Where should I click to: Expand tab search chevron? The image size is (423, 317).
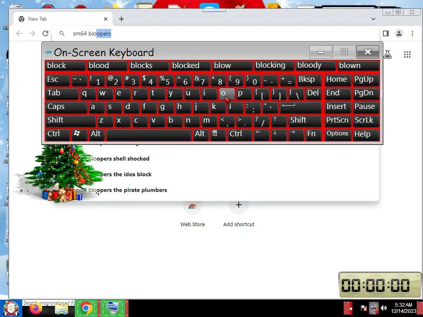[x=373, y=19]
